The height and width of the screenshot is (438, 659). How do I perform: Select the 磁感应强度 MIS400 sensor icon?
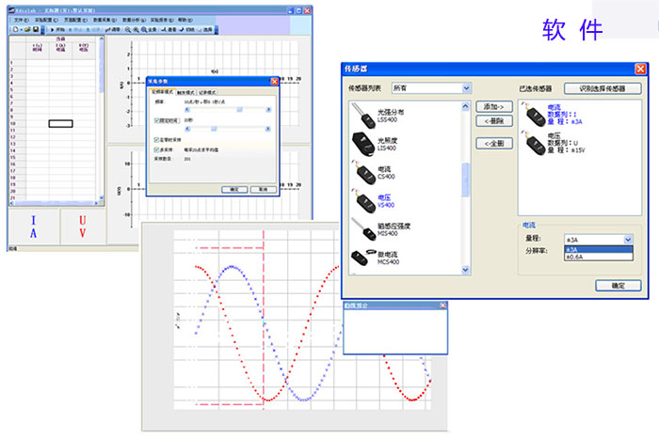tap(362, 227)
